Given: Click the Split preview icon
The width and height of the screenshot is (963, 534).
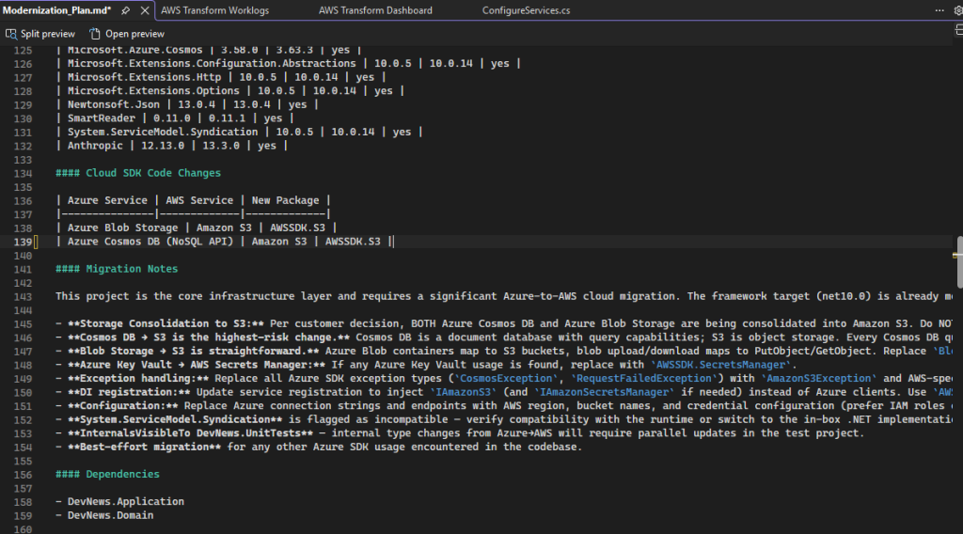Looking at the screenshot, I should (x=11, y=34).
